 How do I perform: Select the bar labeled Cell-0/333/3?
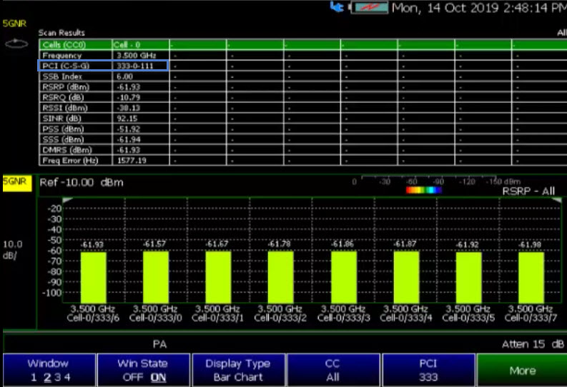click(344, 277)
